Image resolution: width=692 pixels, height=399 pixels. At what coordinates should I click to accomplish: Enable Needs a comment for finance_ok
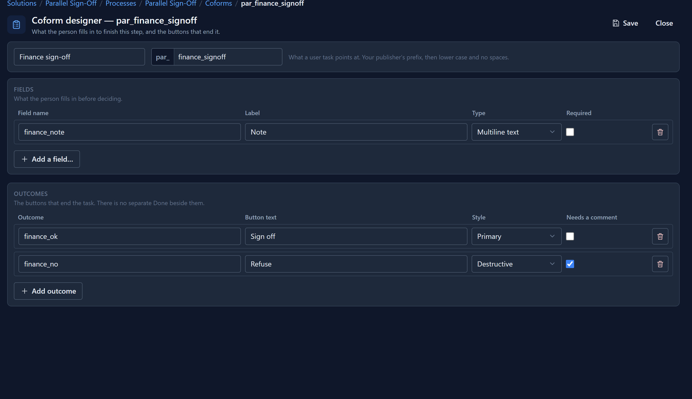pos(570,236)
